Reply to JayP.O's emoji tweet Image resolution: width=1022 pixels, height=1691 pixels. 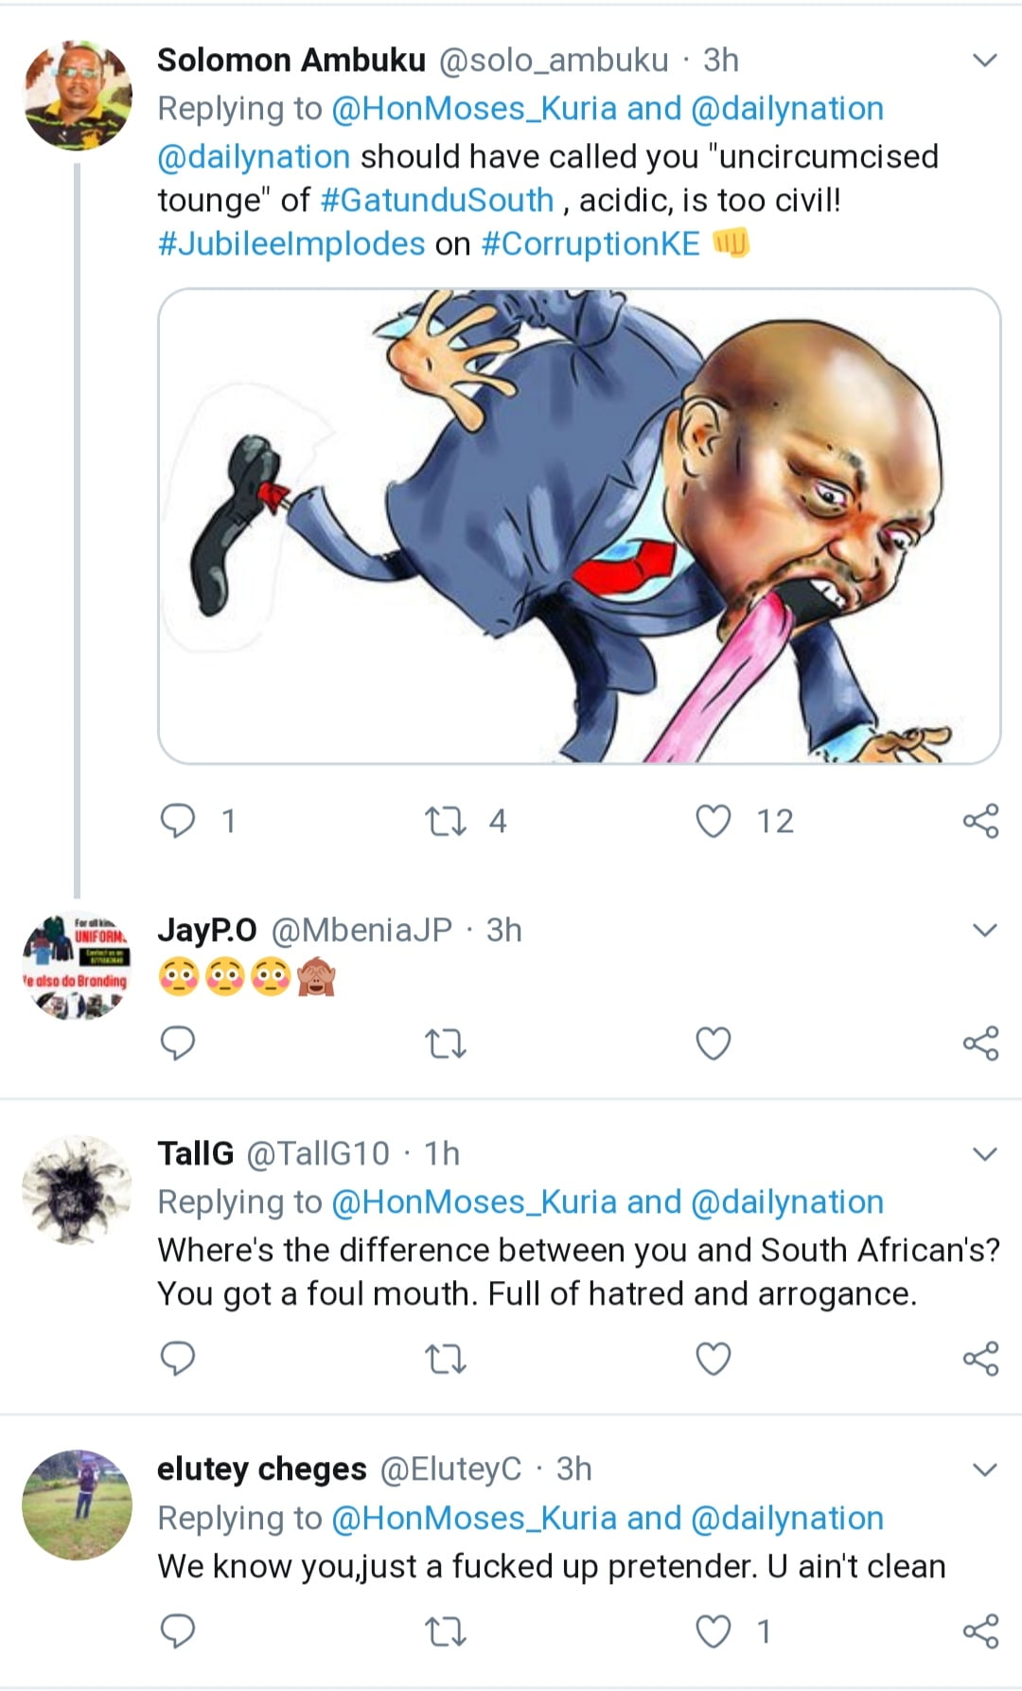[178, 1043]
